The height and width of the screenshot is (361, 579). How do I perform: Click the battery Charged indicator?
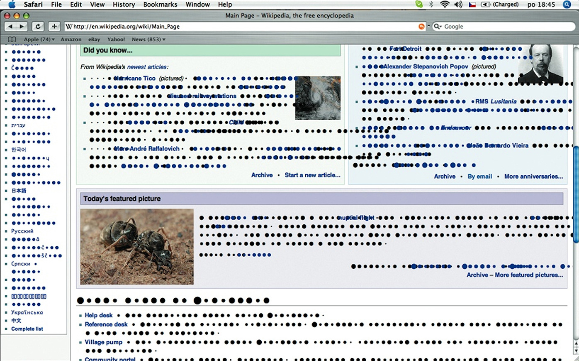500,5
